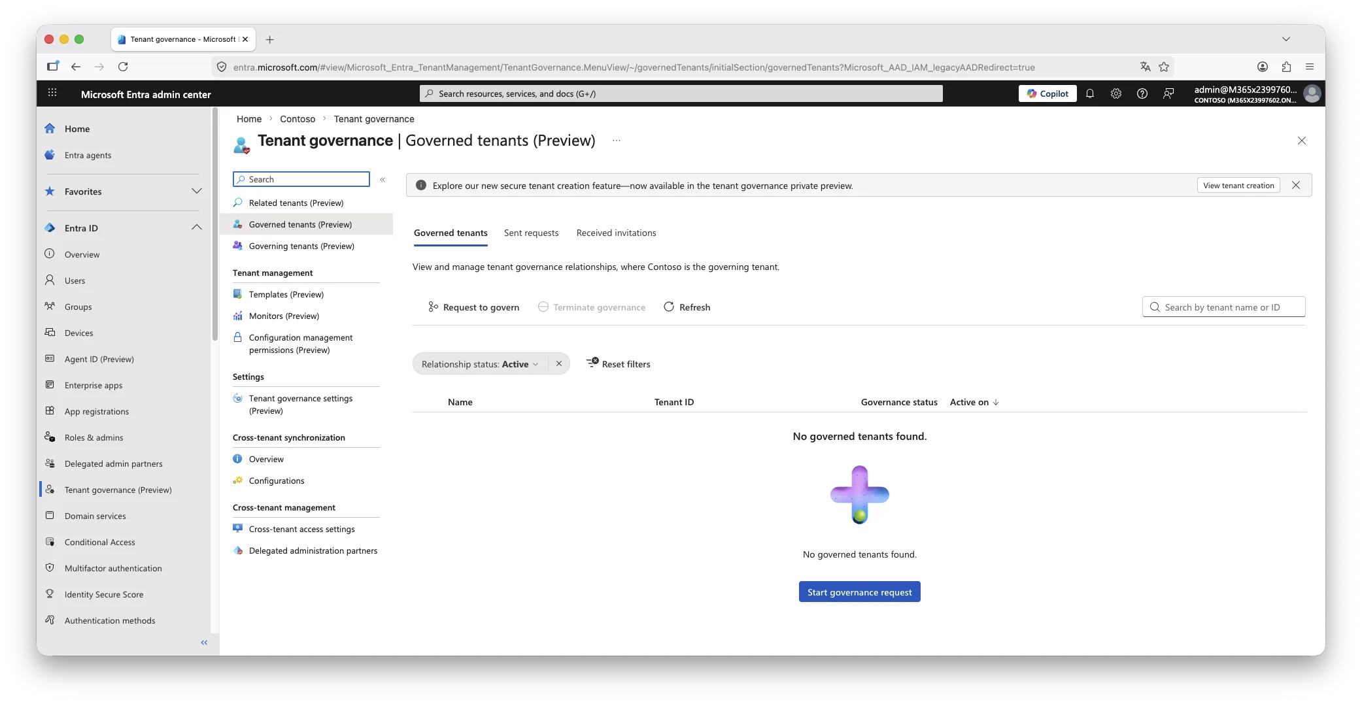Collapse the Tenant governance side menu
Viewport: 1362px width, 704px height.
pyautogui.click(x=383, y=180)
